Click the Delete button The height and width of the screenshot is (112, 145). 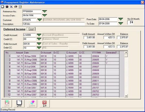(x=32, y=104)
